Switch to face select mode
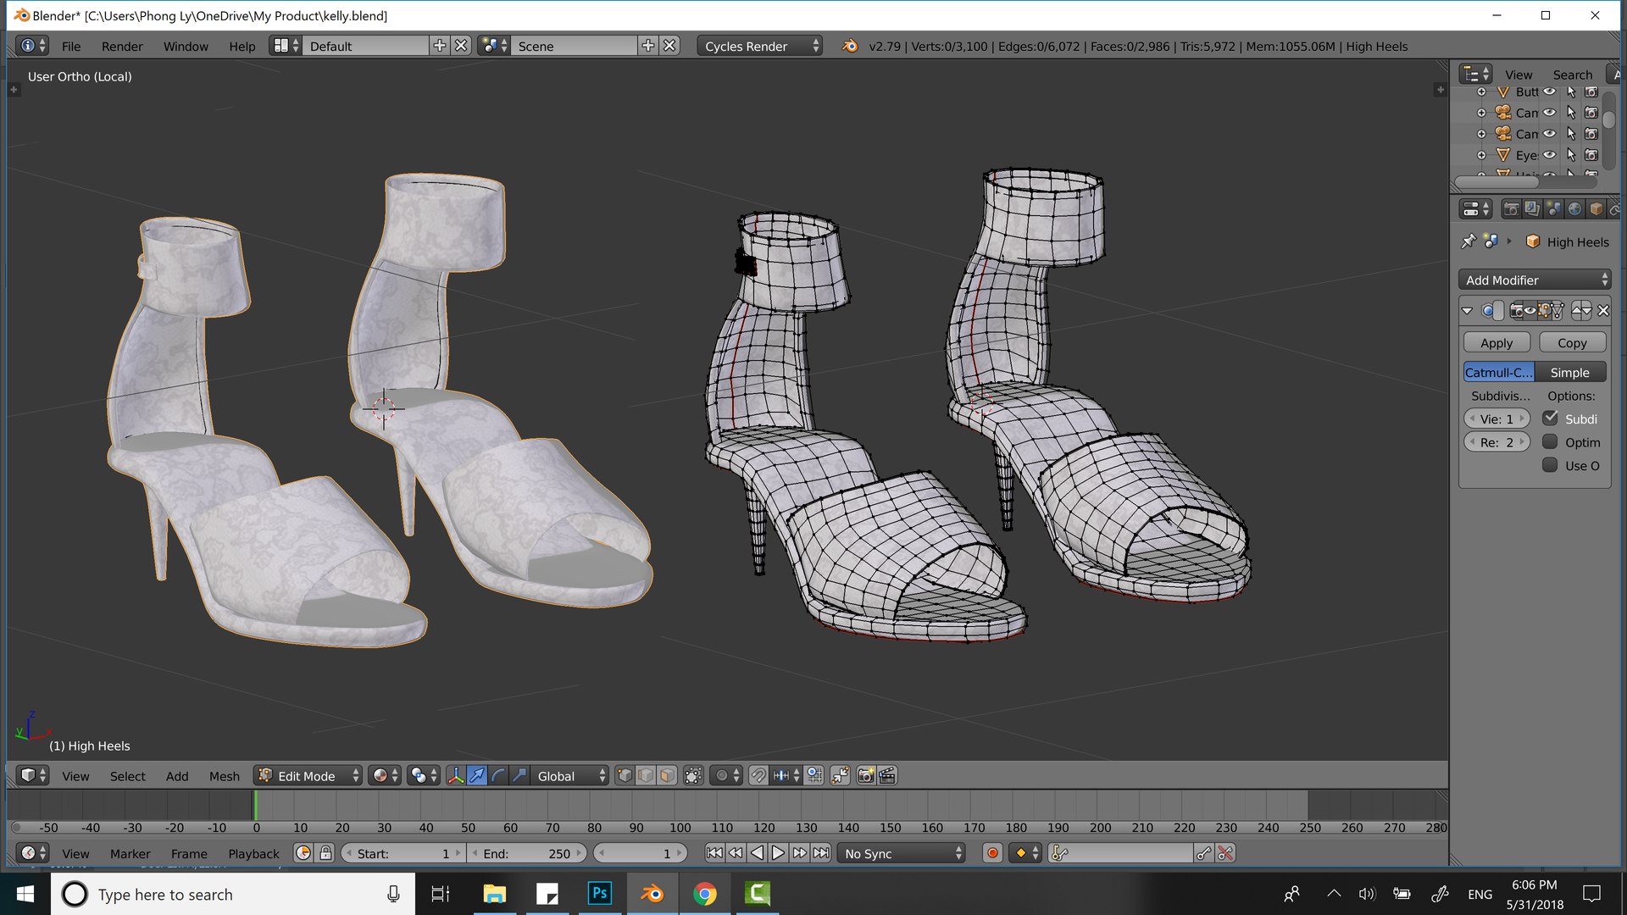 pyautogui.click(x=667, y=775)
